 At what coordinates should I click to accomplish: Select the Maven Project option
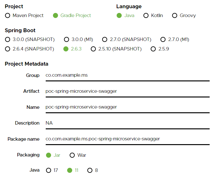coord(8,15)
